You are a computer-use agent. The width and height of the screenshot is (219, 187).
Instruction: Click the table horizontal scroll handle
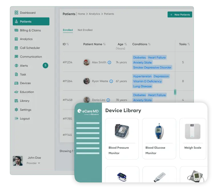(x=175, y=92)
